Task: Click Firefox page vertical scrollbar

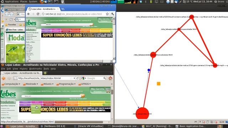Action: [112, 103]
